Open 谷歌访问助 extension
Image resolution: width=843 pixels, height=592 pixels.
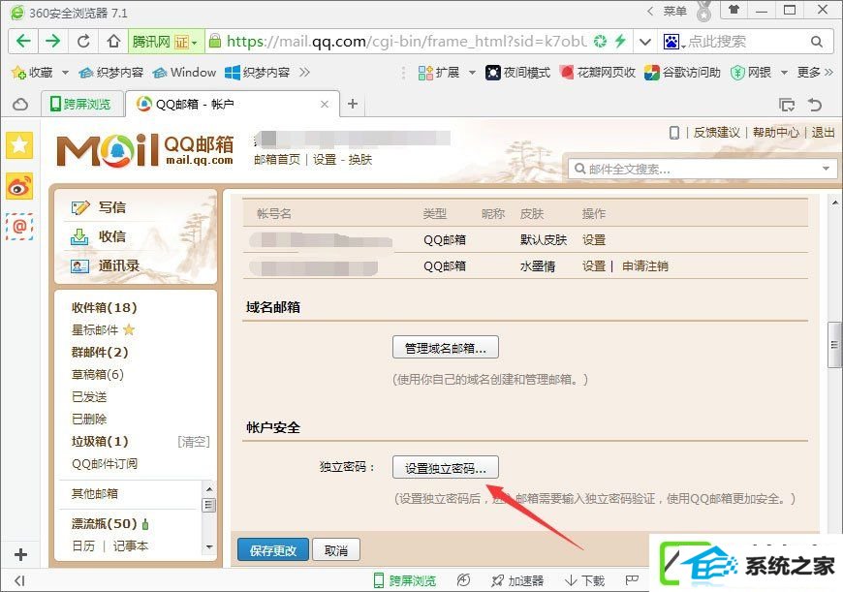683,72
